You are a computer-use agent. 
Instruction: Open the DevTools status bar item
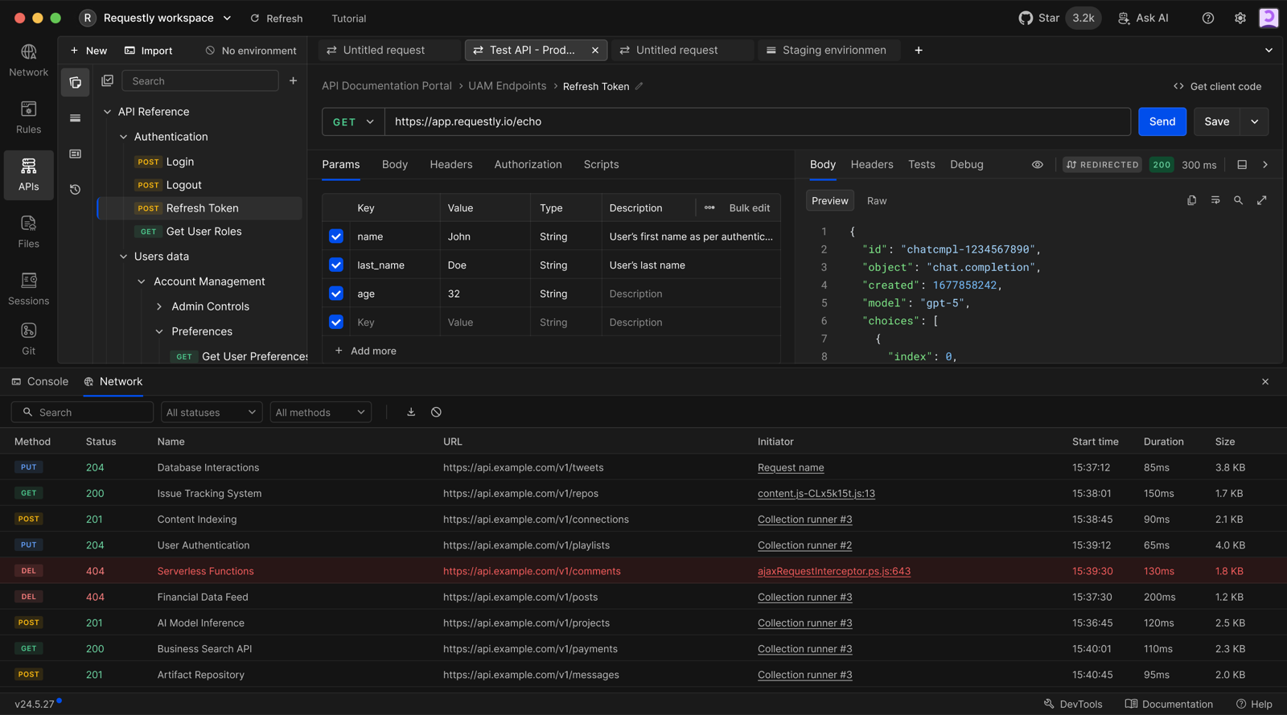pos(1073,704)
